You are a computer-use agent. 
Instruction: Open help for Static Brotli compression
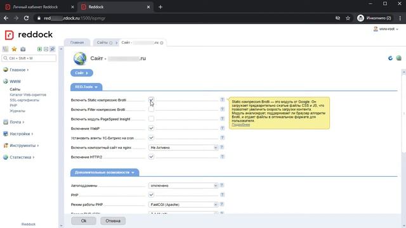click(222, 100)
